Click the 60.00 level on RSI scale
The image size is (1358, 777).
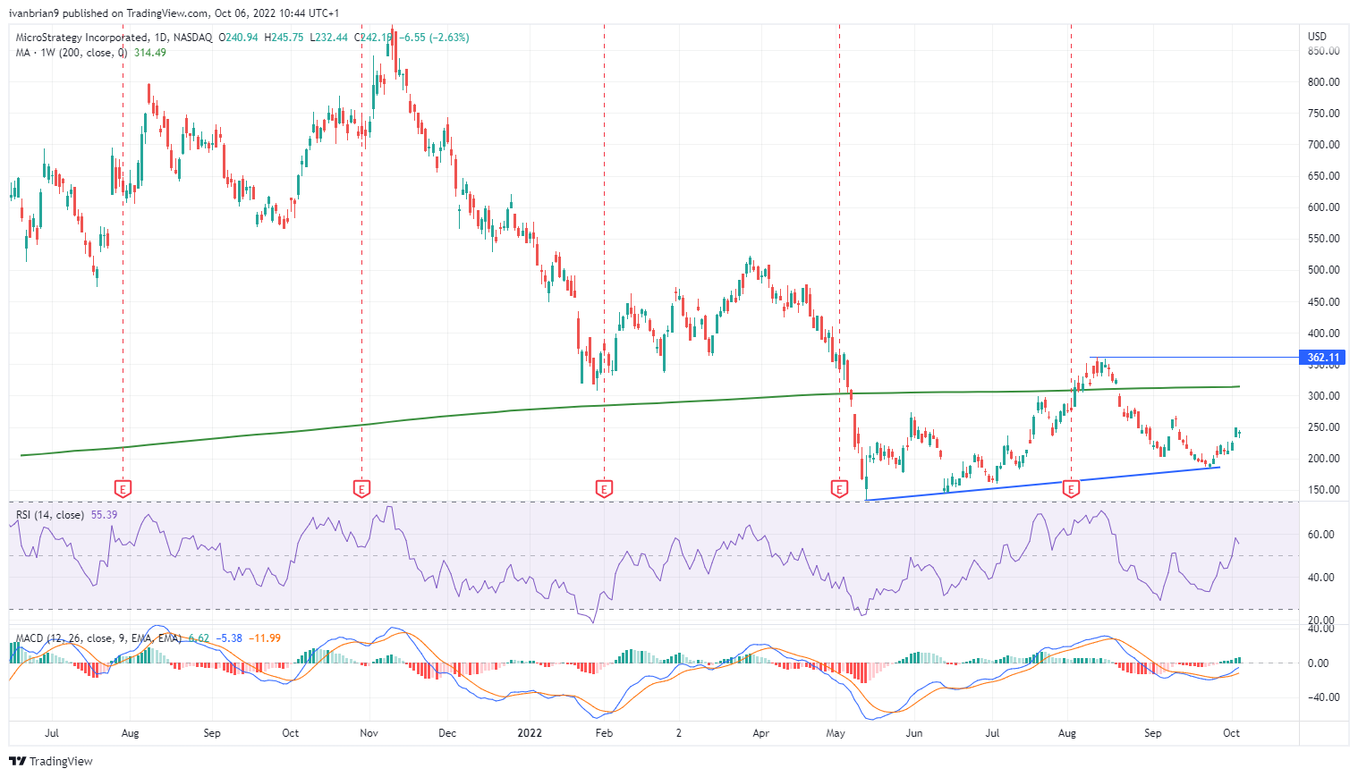pyautogui.click(x=1321, y=535)
